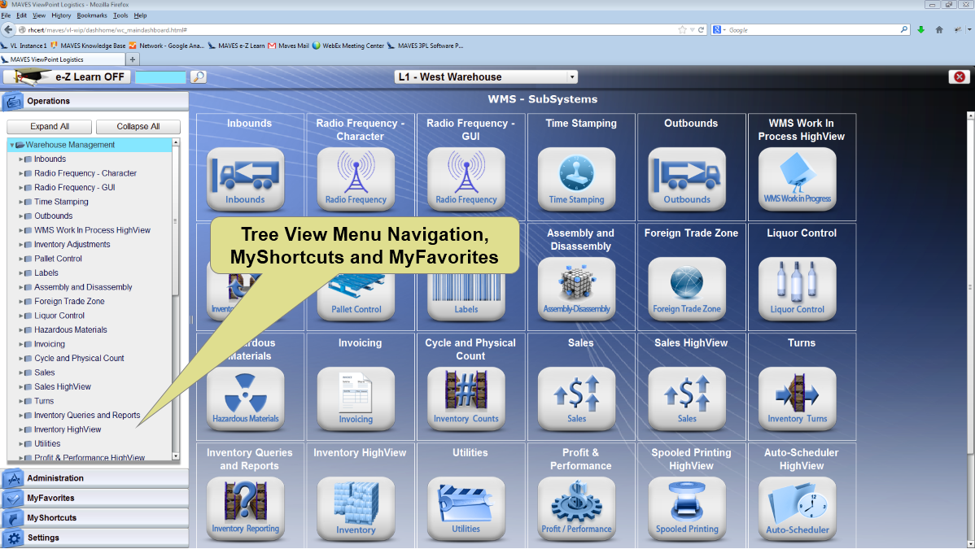Open the Utilities toolbox icon
The height and width of the screenshot is (549, 975).
pyautogui.click(x=466, y=508)
